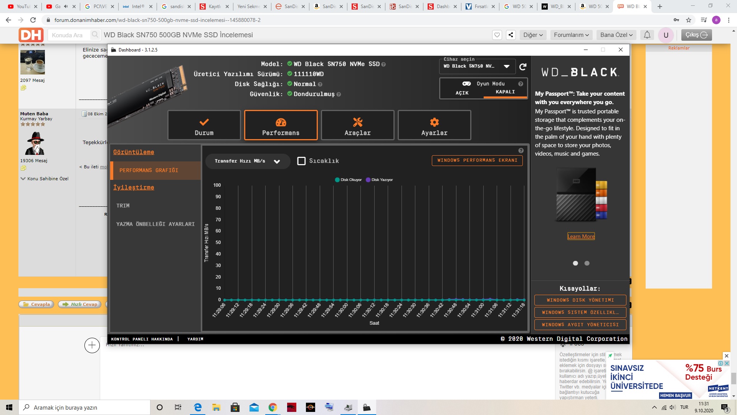Viewport: 737px width, 415px height.
Task: Select TRIM in the sidebar
Action: point(123,206)
